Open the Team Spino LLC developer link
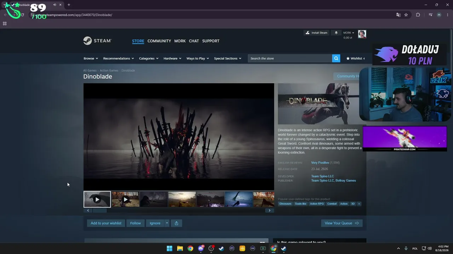453x254 pixels. click(322, 176)
